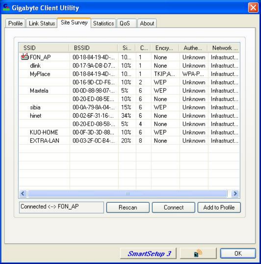Select the KUO-HOME network
The width and height of the screenshot is (261, 264).
pos(44,132)
